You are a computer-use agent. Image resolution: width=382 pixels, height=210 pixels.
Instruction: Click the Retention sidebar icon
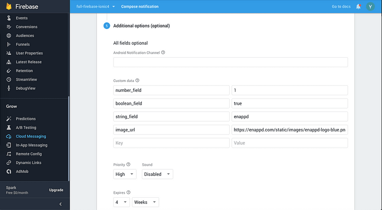click(x=9, y=71)
